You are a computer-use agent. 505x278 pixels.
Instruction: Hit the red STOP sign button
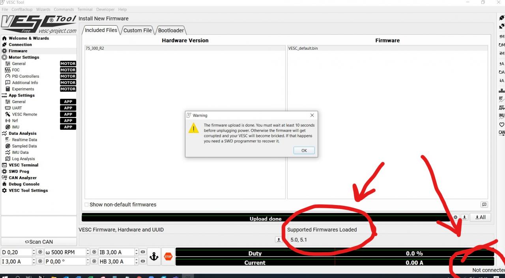(168, 257)
